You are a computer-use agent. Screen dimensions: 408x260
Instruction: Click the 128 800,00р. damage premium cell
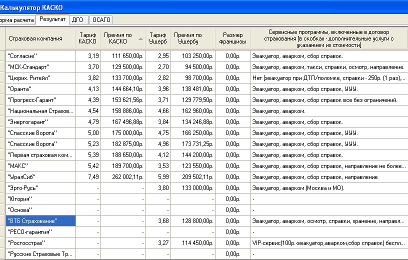click(193, 221)
